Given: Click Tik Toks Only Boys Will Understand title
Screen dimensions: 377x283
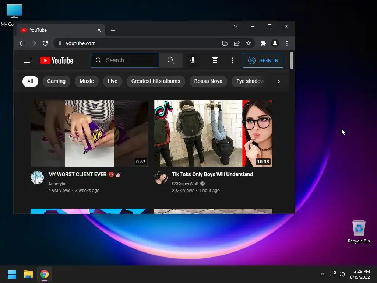Looking at the screenshot, I should (x=212, y=174).
